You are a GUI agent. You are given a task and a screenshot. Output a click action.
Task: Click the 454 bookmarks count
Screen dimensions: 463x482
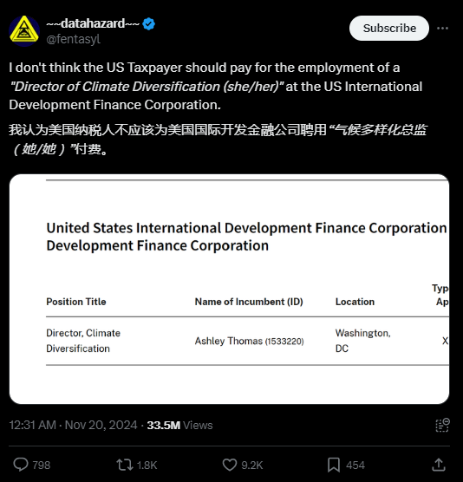[355, 465]
